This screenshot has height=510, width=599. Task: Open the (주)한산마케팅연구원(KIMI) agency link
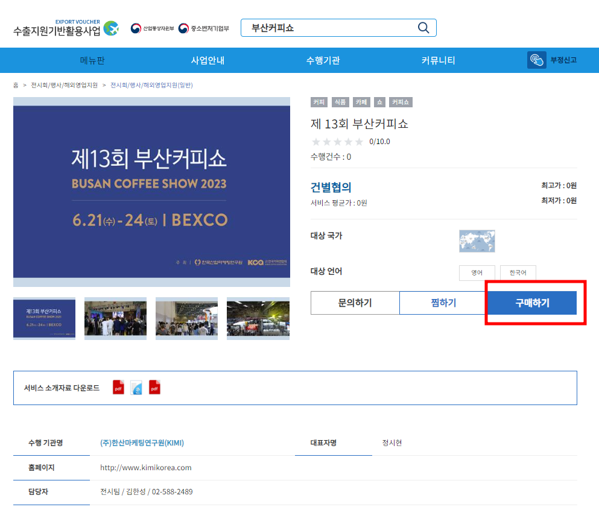pos(142,443)
